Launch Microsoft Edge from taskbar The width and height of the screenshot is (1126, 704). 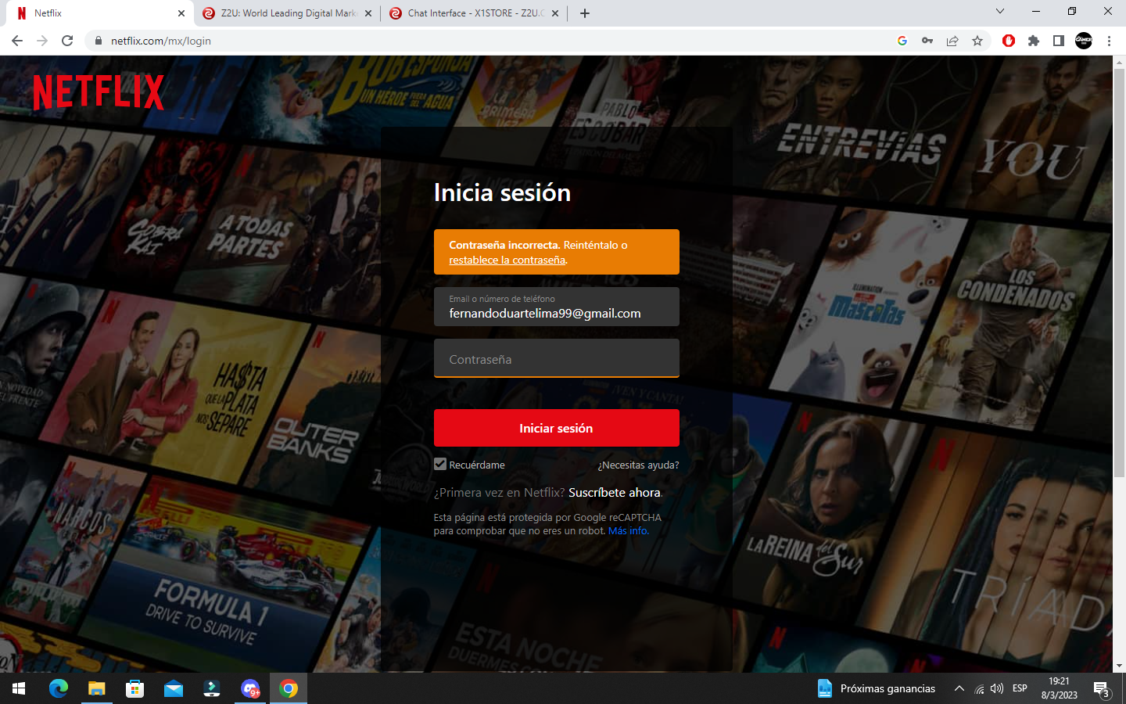[x=59, y=688]
